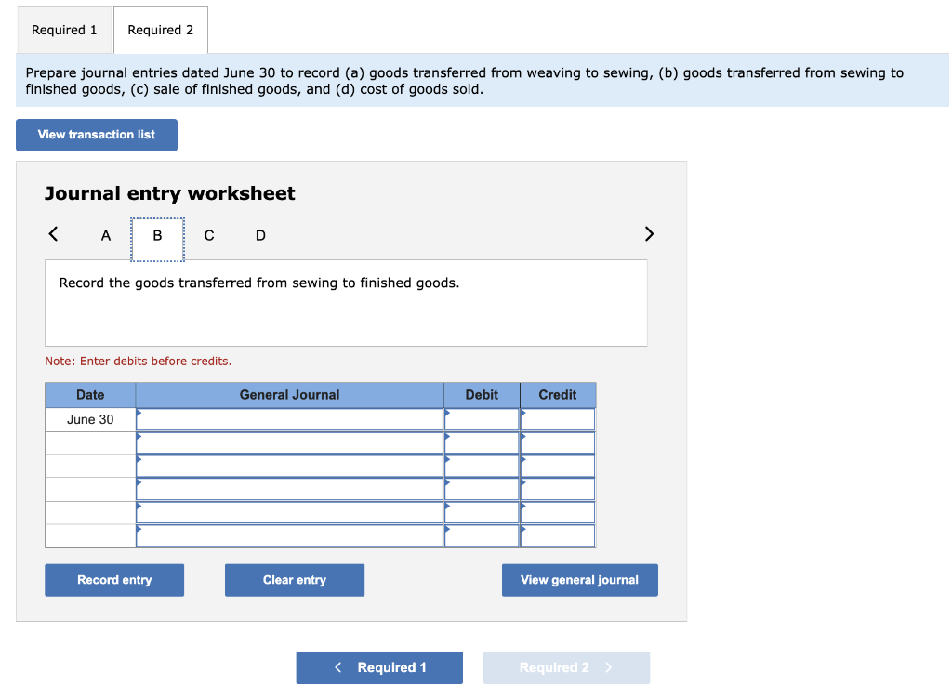Open General Journal account dropdown, June 30 row
The width and height of the screenshot is (952, 698).
click(x=290, y=419)
